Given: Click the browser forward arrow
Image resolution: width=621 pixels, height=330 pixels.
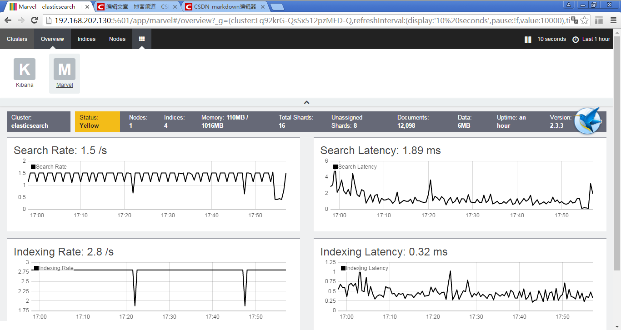Looking at the screenshot, I should (21, 20).
